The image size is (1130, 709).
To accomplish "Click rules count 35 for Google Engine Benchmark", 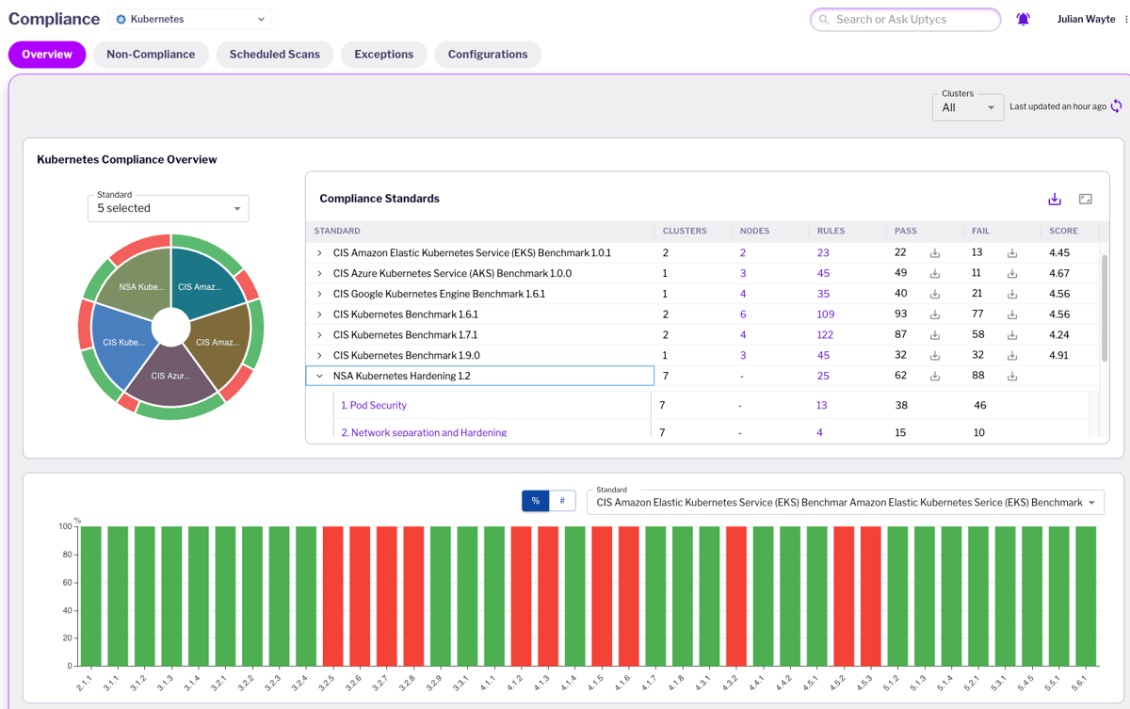I will [823, 294].
